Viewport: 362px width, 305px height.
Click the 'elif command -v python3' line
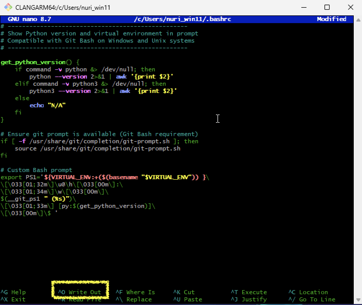click(x=90, y=84)
